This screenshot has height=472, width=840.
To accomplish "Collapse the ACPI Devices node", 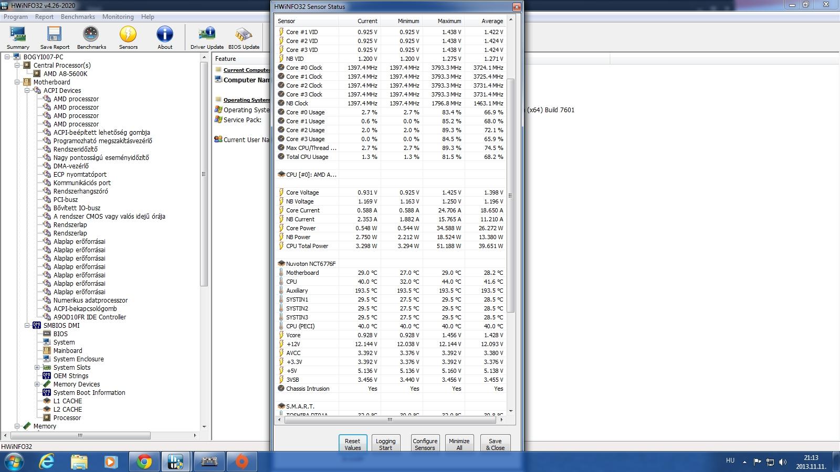I will pos(27,91).
